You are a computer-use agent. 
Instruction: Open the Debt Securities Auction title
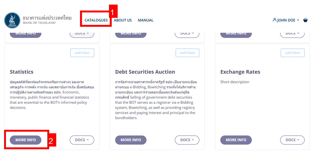click(x=145, y=72)
